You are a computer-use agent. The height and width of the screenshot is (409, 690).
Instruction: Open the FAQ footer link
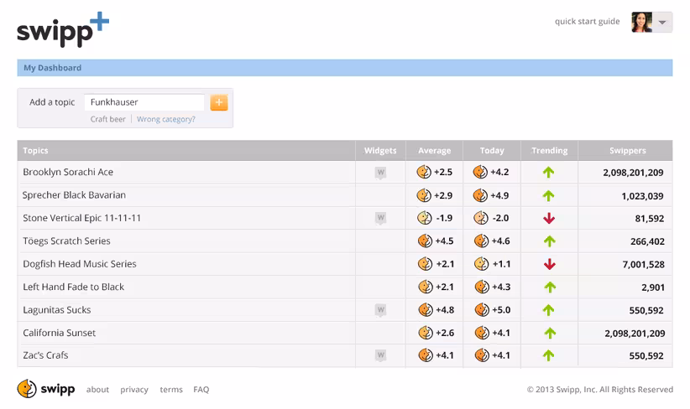pos(201,389)
